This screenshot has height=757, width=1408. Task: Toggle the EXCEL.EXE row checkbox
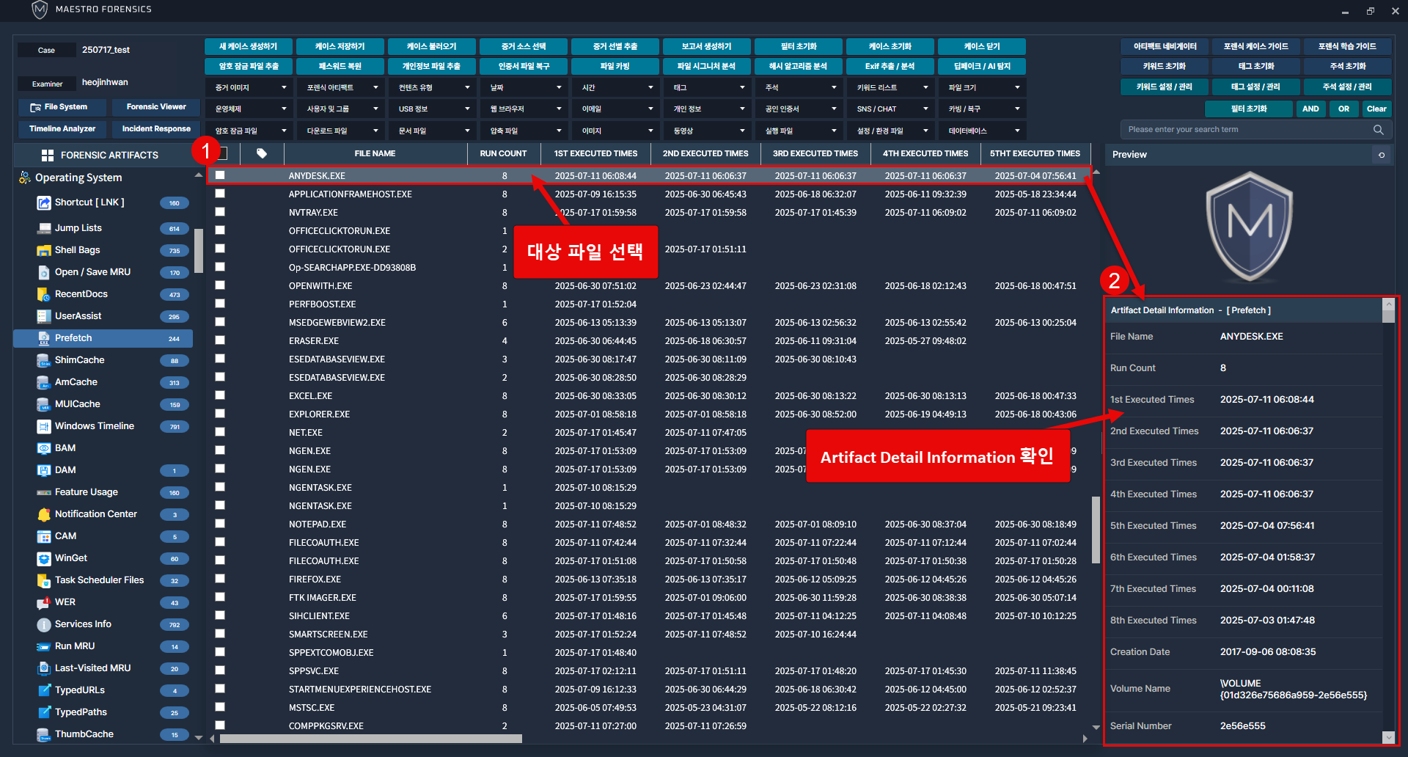click(220, 395)
